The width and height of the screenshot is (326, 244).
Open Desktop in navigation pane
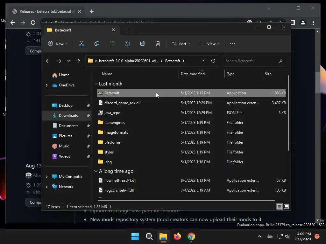66,105
